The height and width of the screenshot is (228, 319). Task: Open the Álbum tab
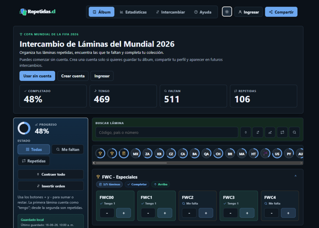(102, 12)
